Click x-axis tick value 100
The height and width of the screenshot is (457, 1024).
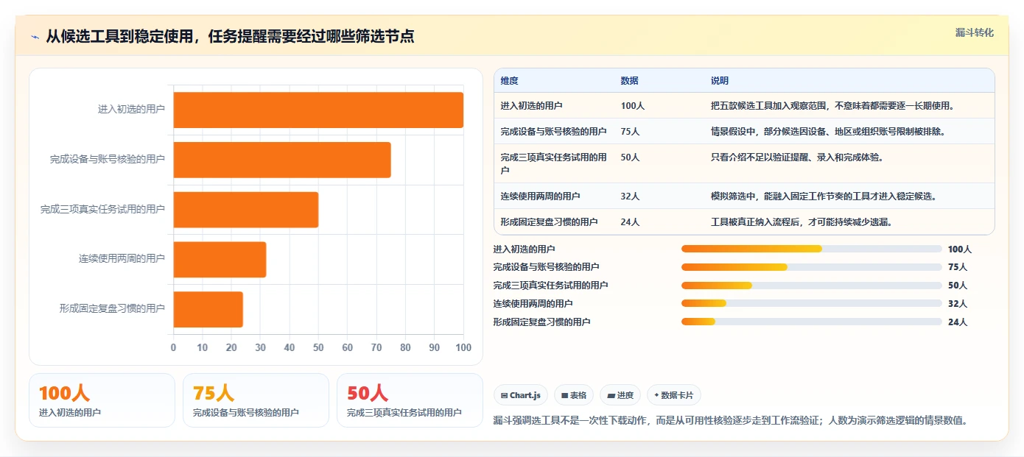point(463,348)
